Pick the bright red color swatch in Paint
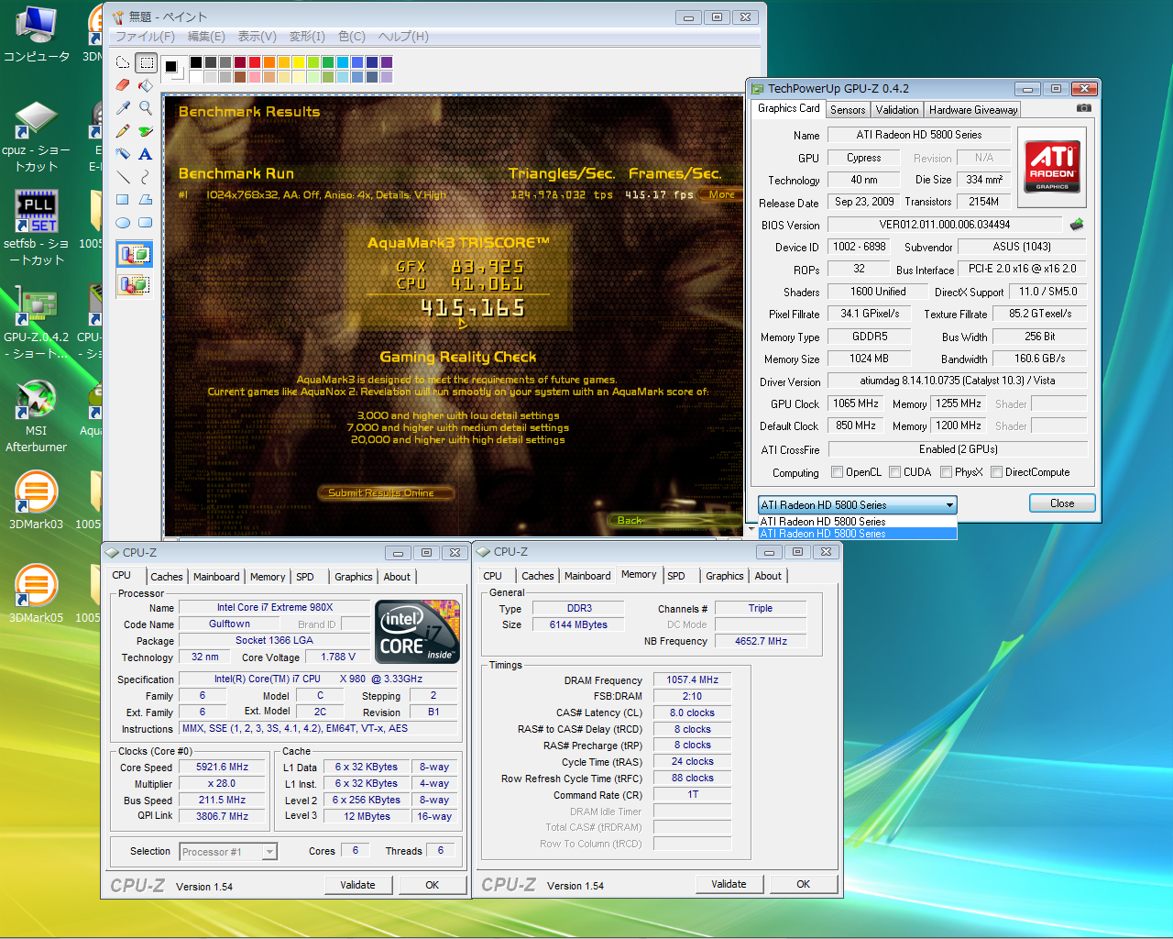Viewport: 1173px width, 939px height. pyautogui.click(x=255, y=62)
